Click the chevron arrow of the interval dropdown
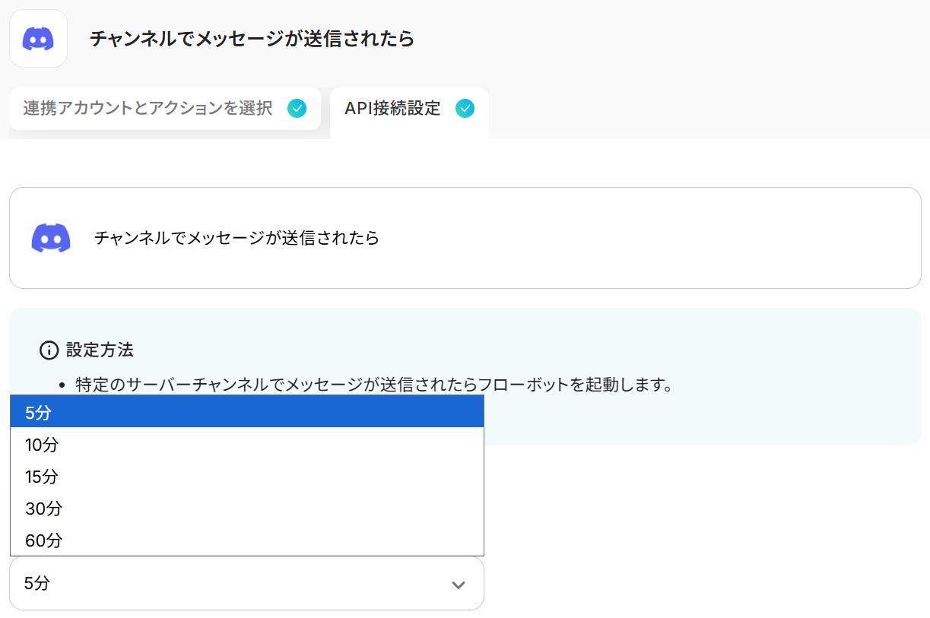Image resolution: width=930 pixels, height=618 pixels. [458, 584]
